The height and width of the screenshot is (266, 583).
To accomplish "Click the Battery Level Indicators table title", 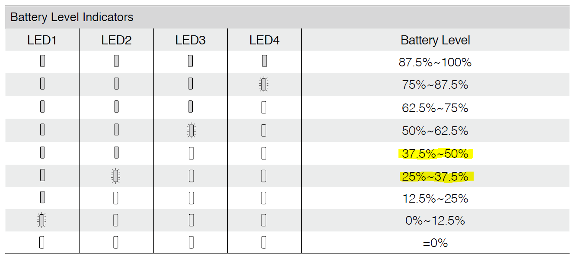I will tap(72, 18).
